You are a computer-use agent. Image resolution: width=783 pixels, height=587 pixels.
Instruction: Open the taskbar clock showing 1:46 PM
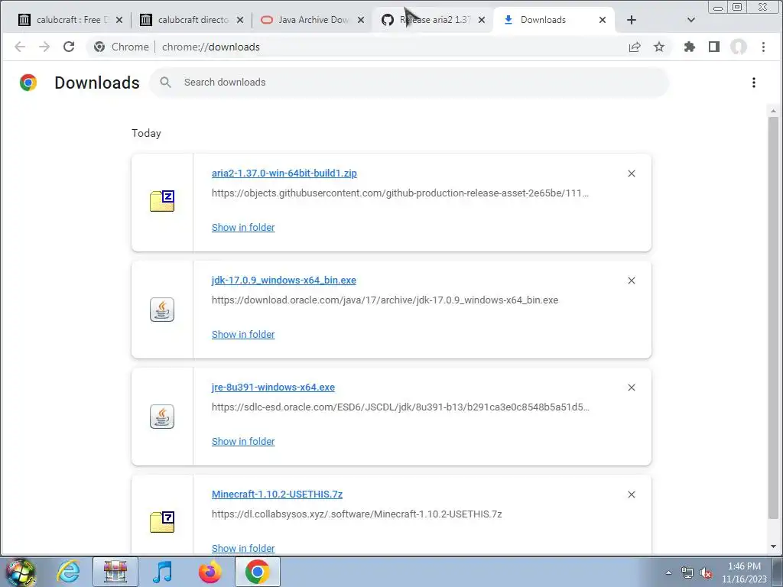pyautogui.click(x=744, y=572)
